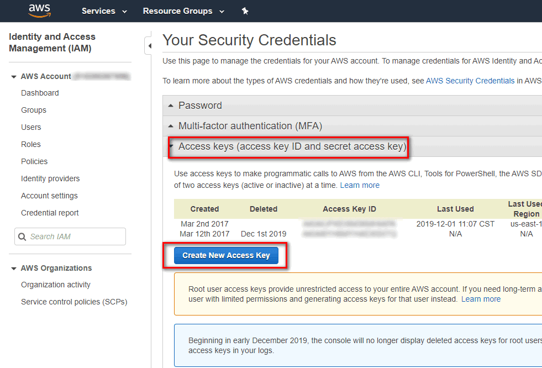Collapse the AWS Organizations section

14,269
